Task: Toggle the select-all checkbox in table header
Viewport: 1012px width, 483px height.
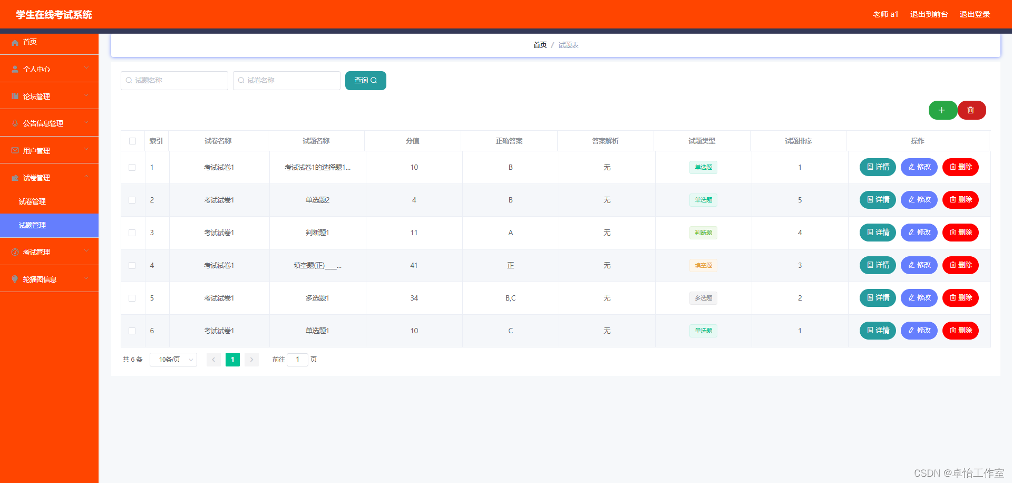Action: [132, 141]
